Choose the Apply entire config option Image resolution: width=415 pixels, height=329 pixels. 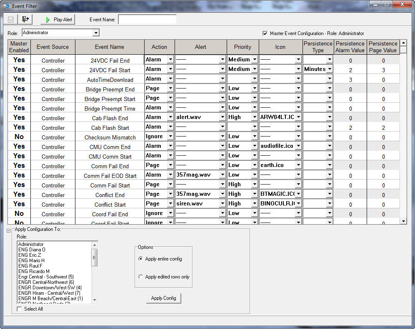(x=140, y=259)
